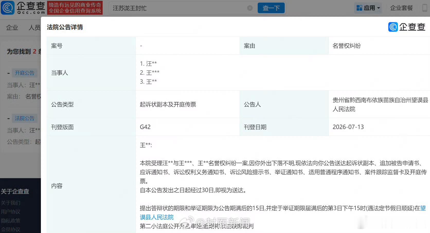
Task: Click the 关于企查查 footer heading
Action: 15,192
